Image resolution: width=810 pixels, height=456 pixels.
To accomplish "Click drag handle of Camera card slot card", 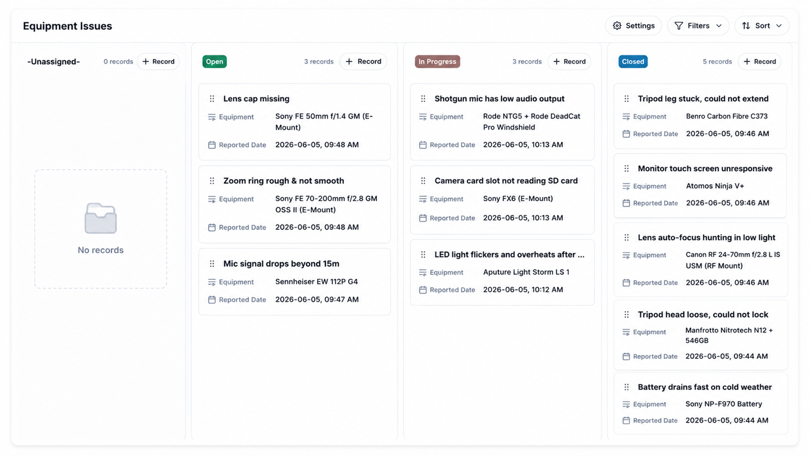I will [x=423, y=181].
